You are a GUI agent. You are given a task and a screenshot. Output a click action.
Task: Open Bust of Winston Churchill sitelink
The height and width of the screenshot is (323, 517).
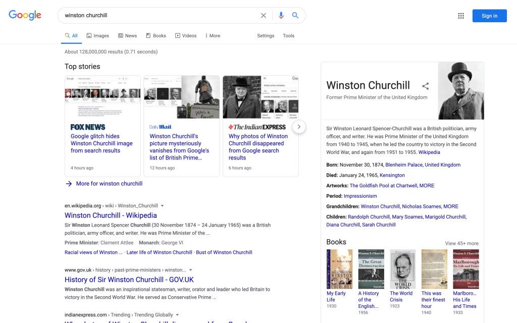224,252
